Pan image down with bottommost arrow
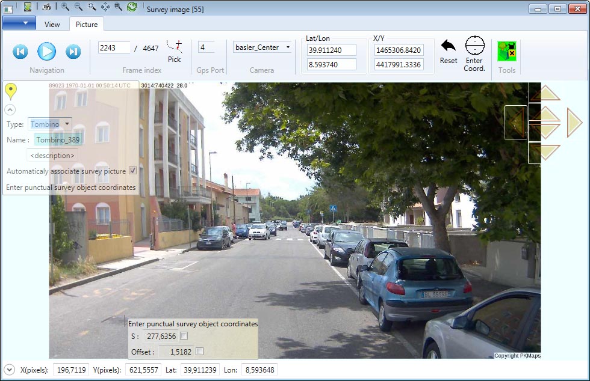Screen dimensions: 590x381 coord(545,153)
